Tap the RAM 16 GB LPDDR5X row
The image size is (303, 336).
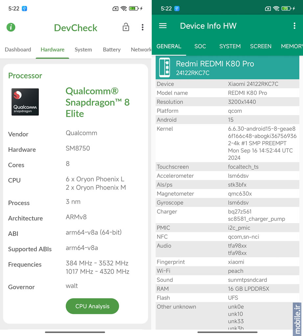tap(227, 289)
